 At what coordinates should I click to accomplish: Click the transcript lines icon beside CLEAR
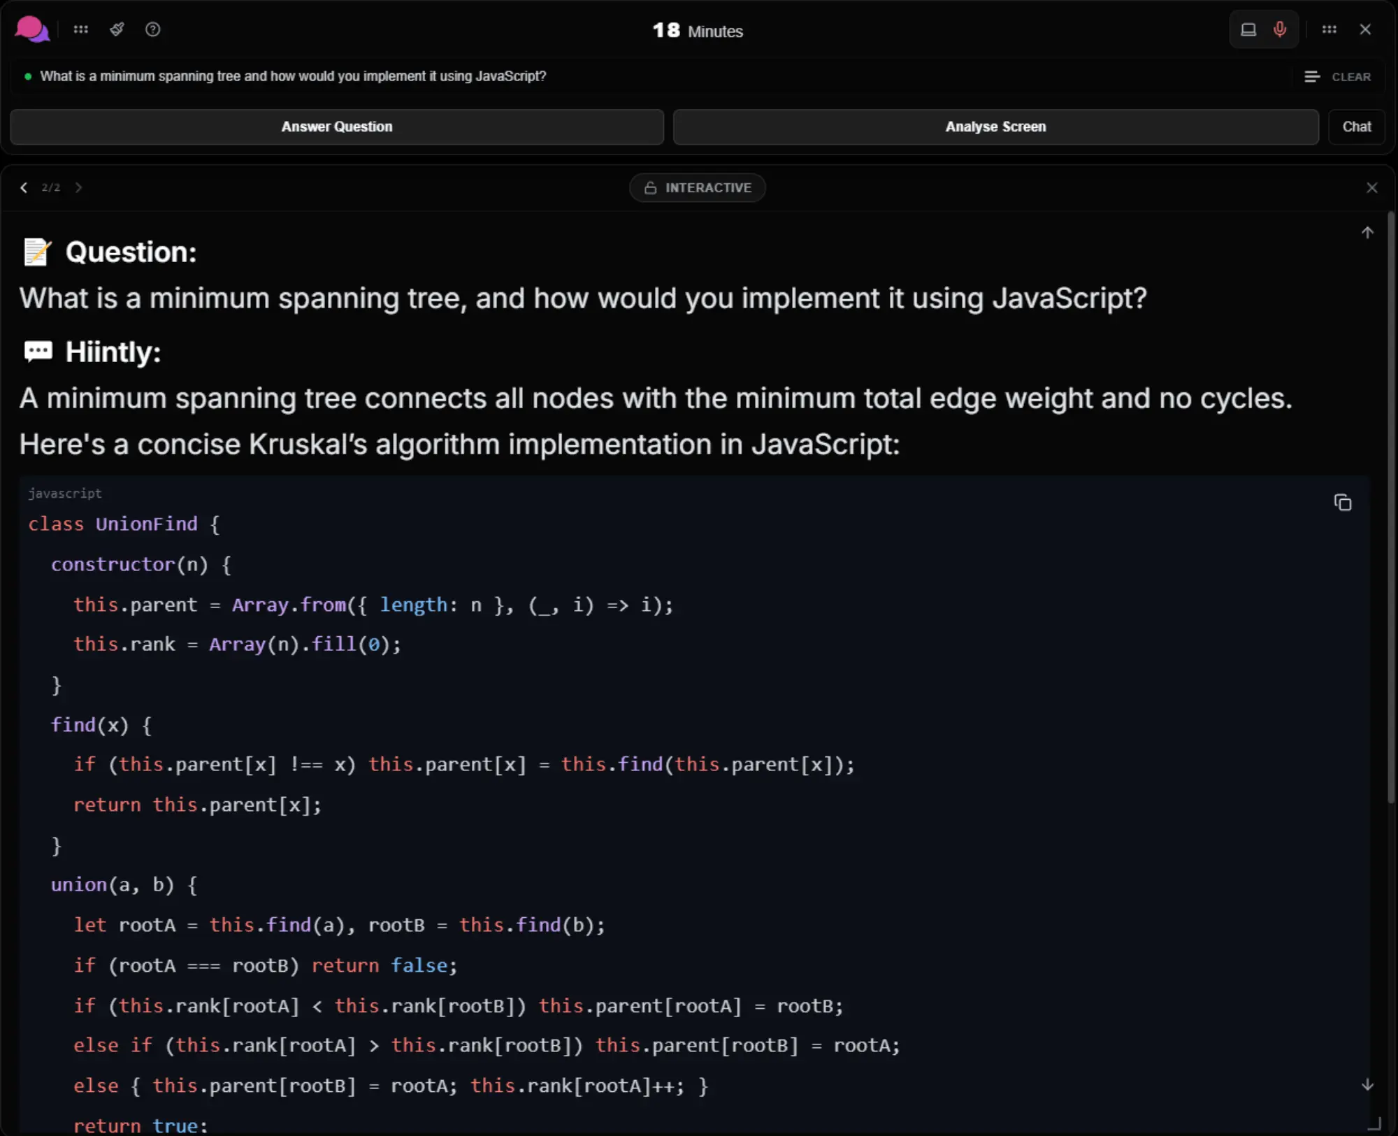[x=1312, y=77]
